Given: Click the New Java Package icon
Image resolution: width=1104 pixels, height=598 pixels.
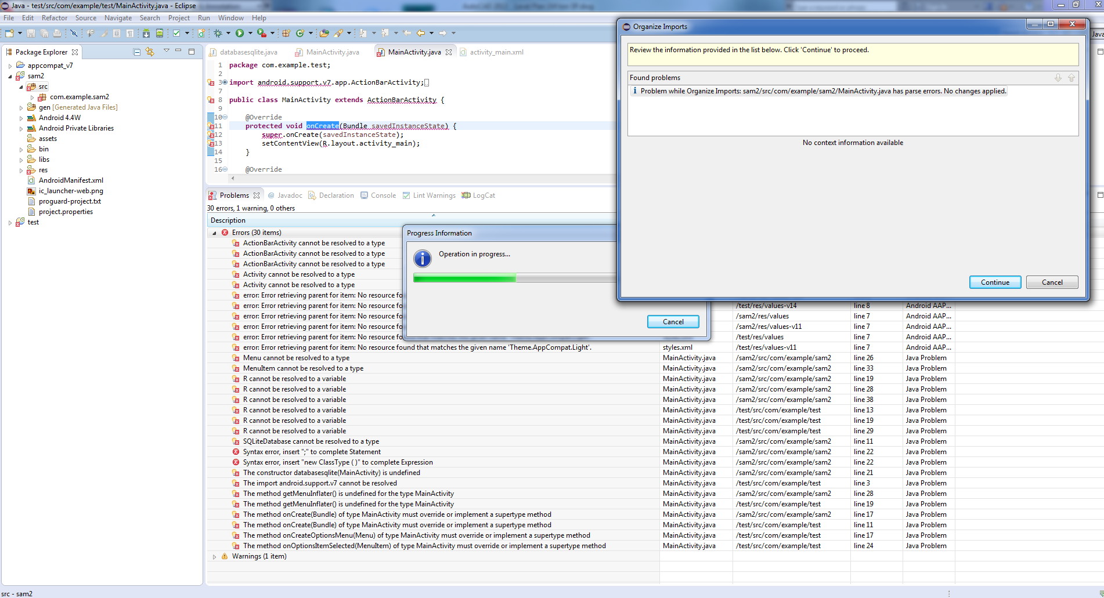Looking at the screenshot, I should tap(286, 33).
